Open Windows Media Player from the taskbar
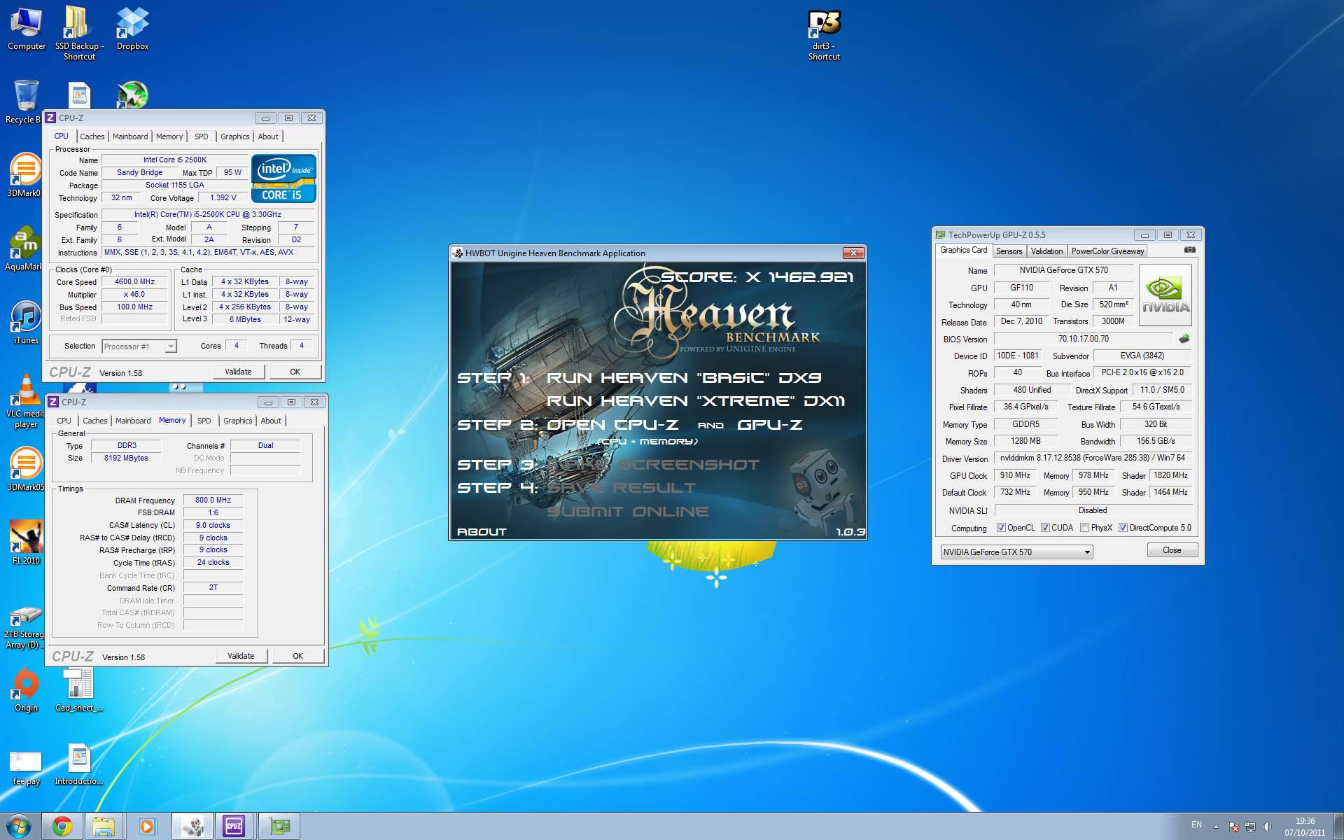The height and width of the screenshot is (840, 1344). pyautogui.click(x=146, y=827)
